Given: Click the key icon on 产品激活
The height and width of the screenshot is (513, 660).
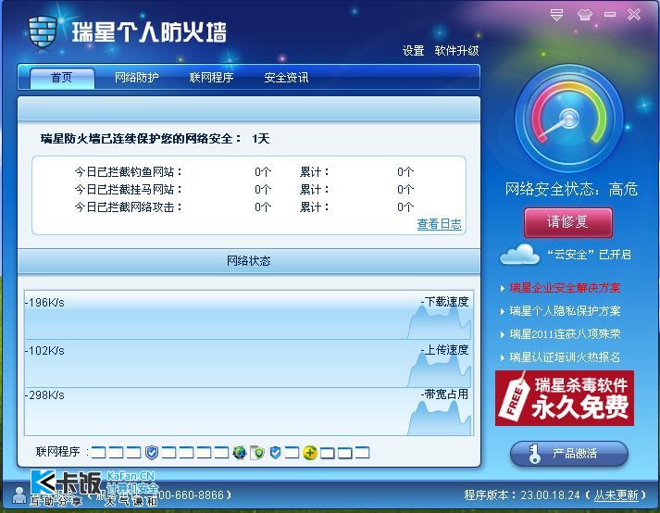Looking at the screenshot, I should point(534,454).
